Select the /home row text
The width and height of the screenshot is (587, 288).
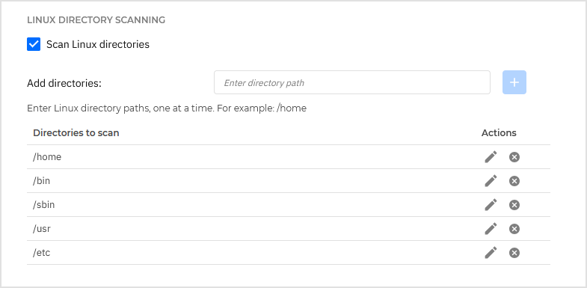click(x=47, y=157)
